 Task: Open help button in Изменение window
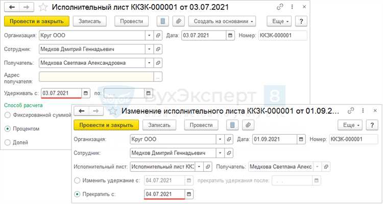(372, 125)
